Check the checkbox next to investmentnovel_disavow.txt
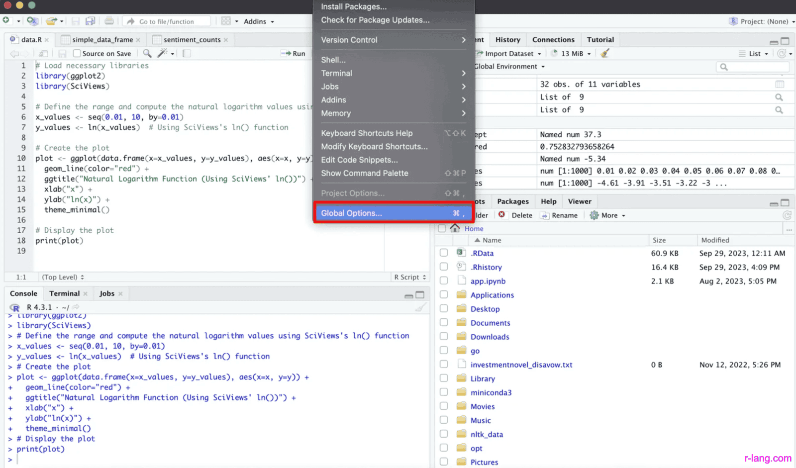Screen dimensions: 796x468 pos(443,364)
